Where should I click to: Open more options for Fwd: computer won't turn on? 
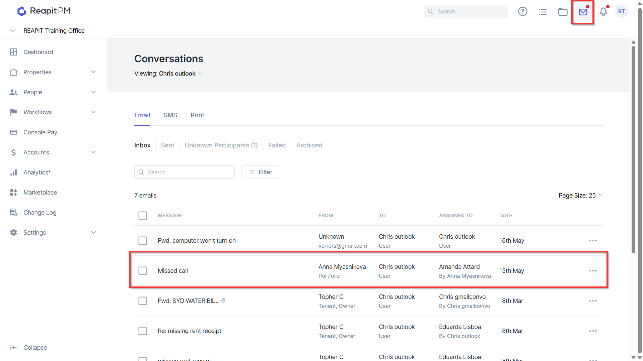pyautogui.click(x=593, y=241)
